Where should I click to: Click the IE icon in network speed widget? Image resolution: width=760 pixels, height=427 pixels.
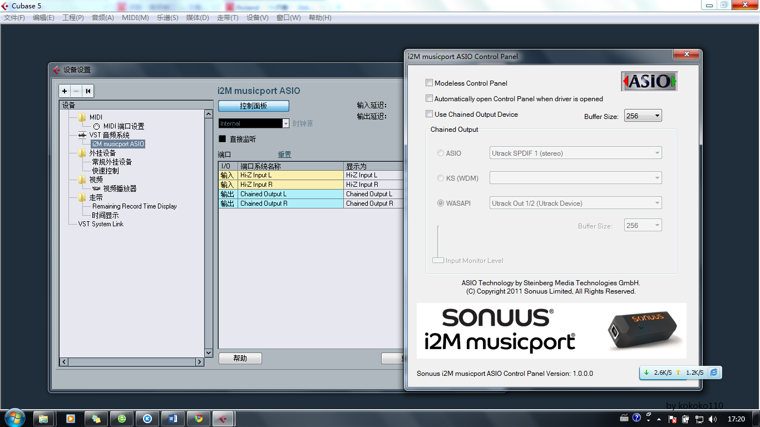point(714,373)
